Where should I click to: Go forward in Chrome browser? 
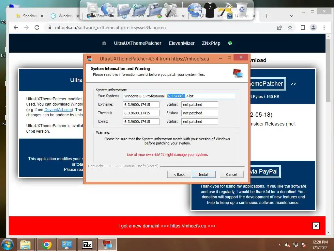[x=26, y=27]
